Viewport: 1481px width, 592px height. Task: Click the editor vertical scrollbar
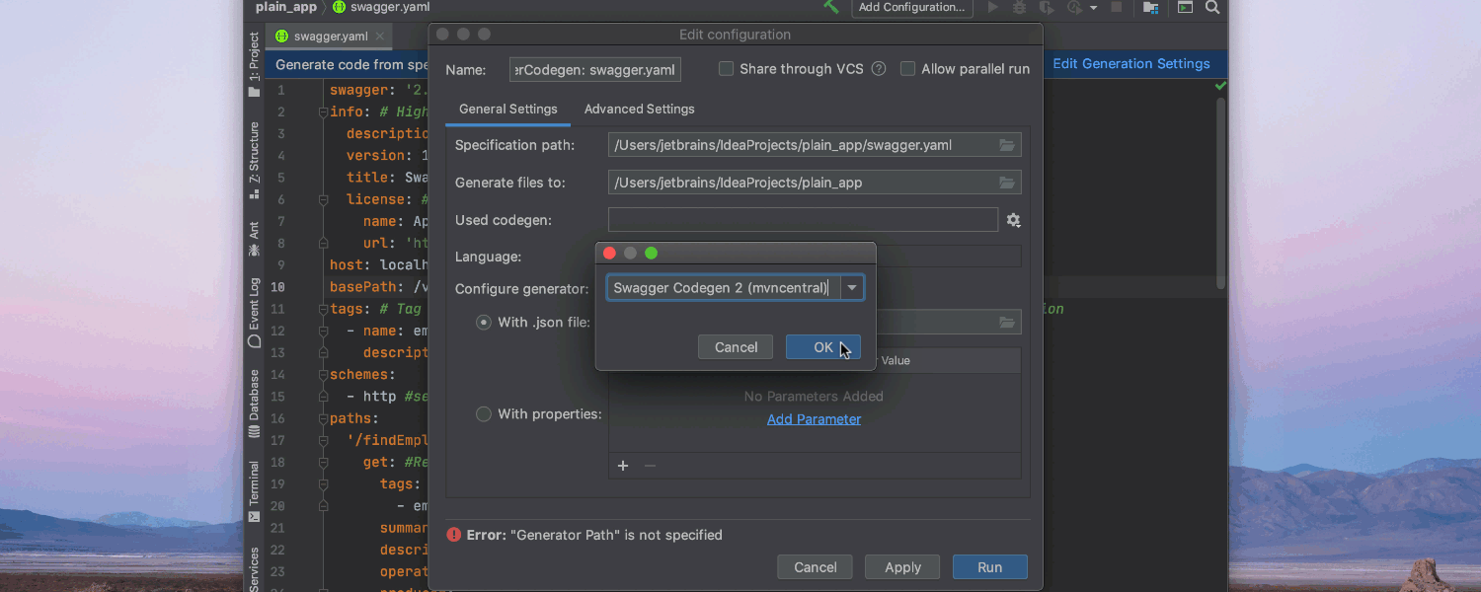[1221, 192]
